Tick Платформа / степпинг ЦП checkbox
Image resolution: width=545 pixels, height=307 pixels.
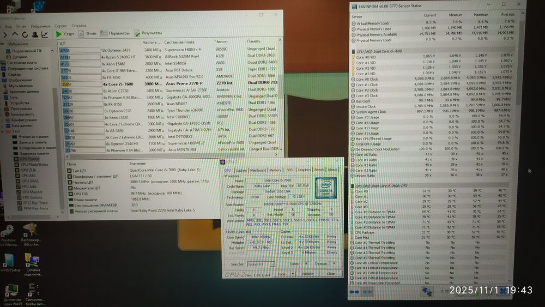[70, 177]
